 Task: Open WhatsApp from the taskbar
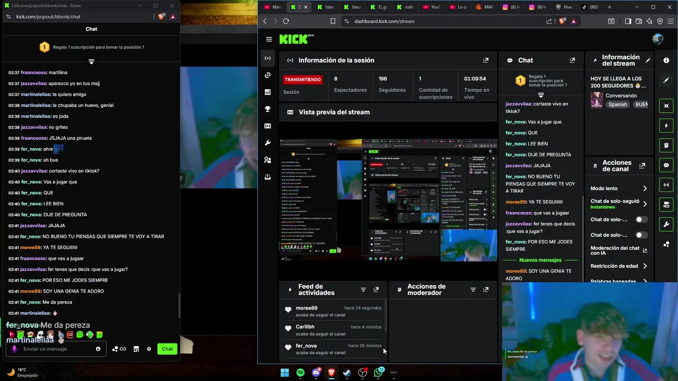click(378, 373)
